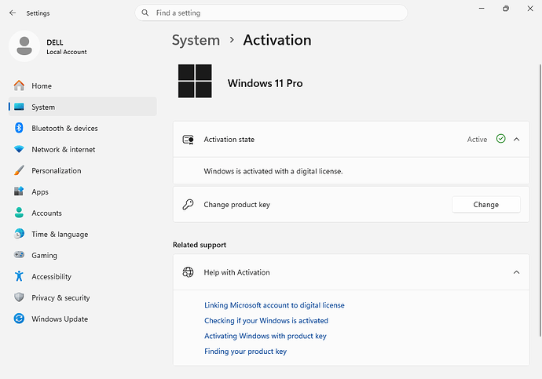
Task: Collapse the Activation state section
Action: (x=516, y=139)
